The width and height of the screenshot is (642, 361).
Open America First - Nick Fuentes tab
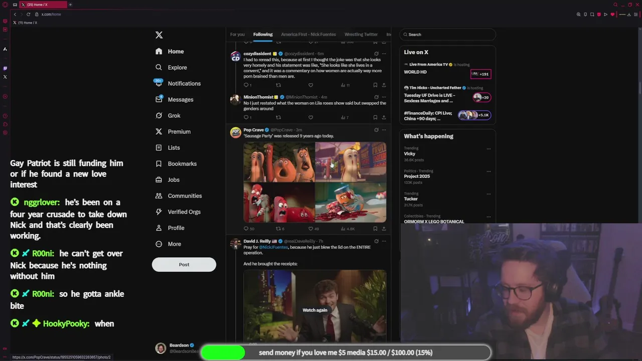click(x=308, y=35)
